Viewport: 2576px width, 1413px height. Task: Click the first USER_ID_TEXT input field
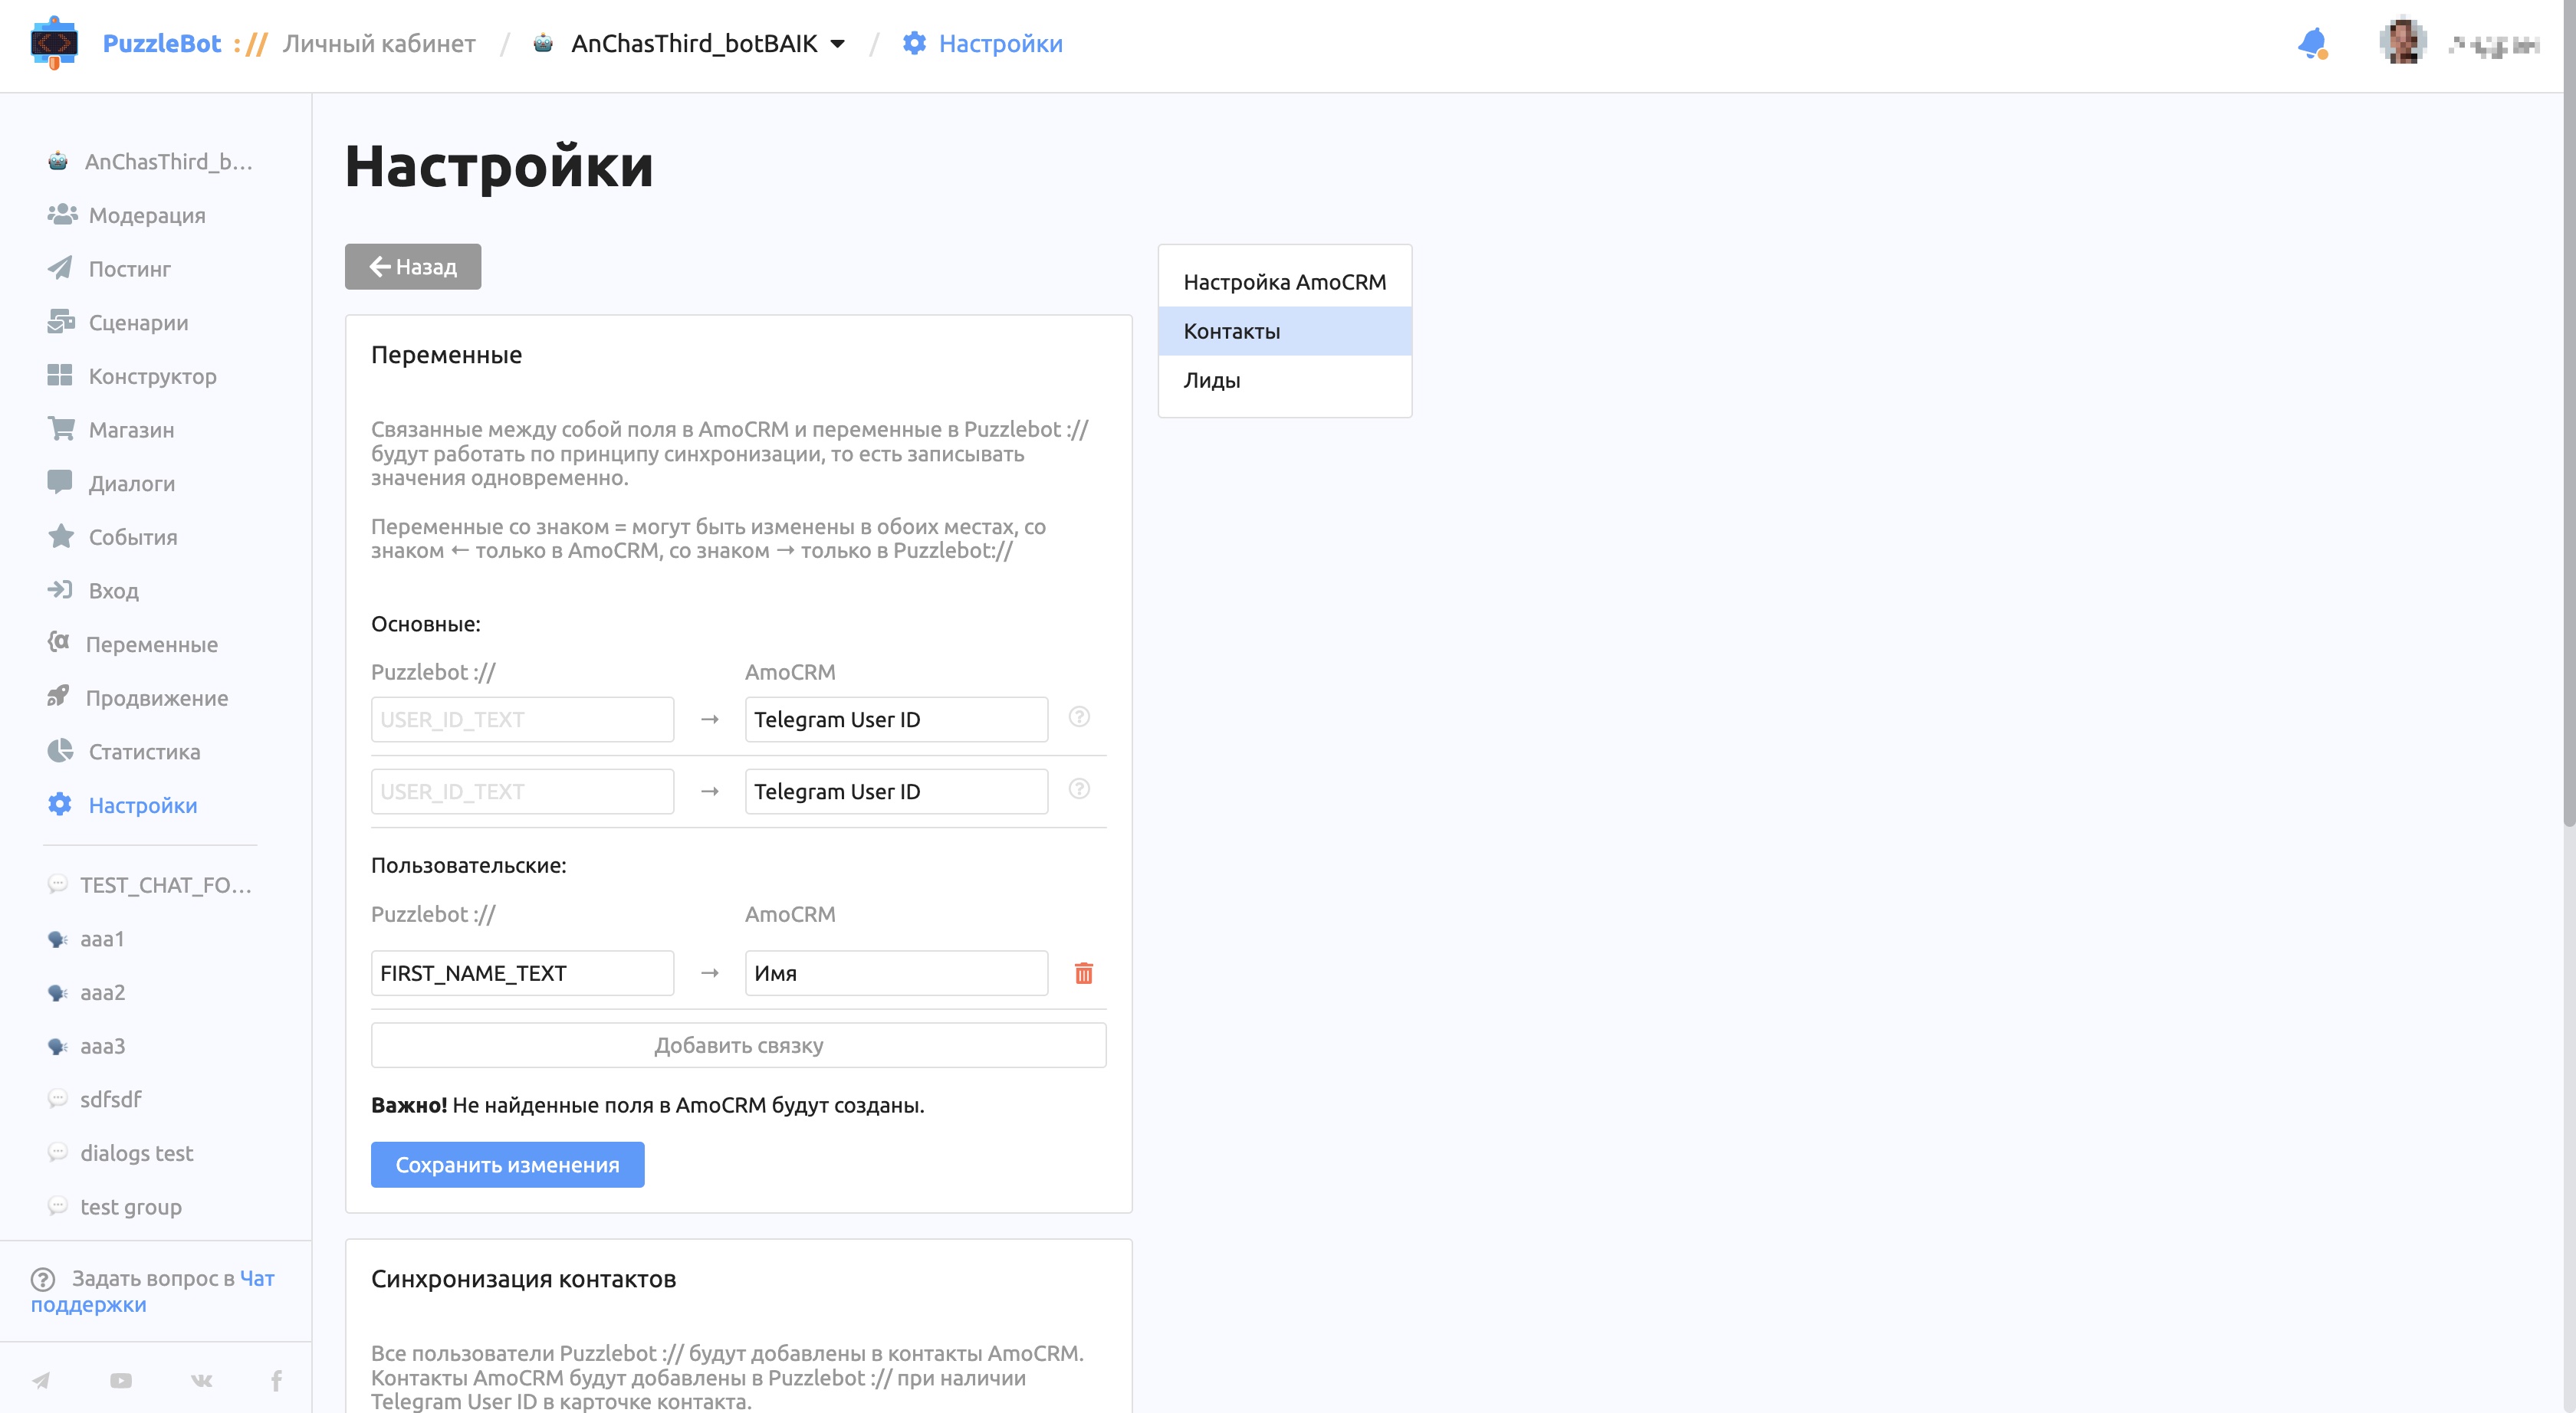point(523,720)
